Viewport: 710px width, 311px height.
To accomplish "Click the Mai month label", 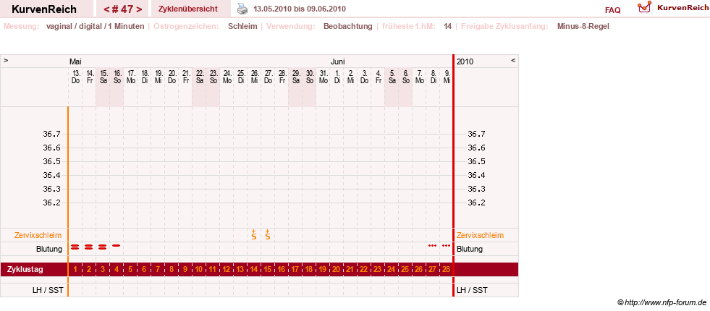I will (x=75, y=61).
